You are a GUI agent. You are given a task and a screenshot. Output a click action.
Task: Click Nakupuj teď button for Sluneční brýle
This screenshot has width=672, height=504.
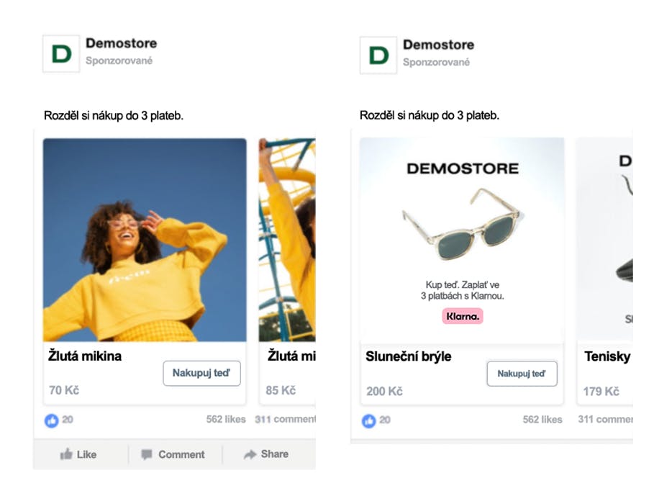pos(522,374)
